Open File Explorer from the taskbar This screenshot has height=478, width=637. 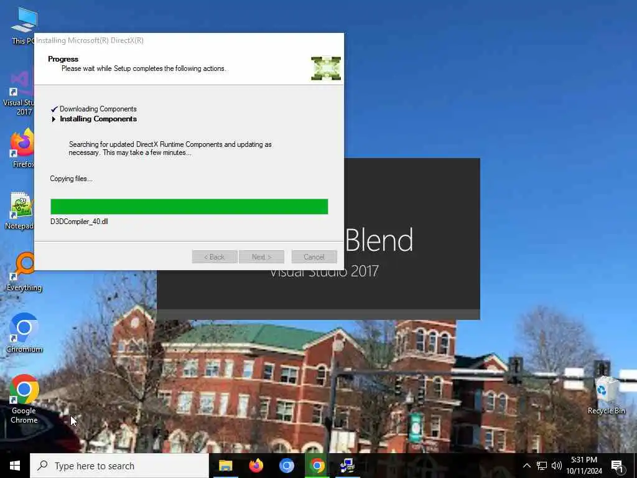225,466
